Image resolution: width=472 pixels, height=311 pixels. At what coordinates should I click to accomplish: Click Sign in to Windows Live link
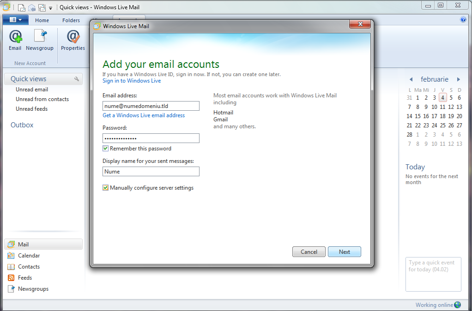tap(132, 81)
